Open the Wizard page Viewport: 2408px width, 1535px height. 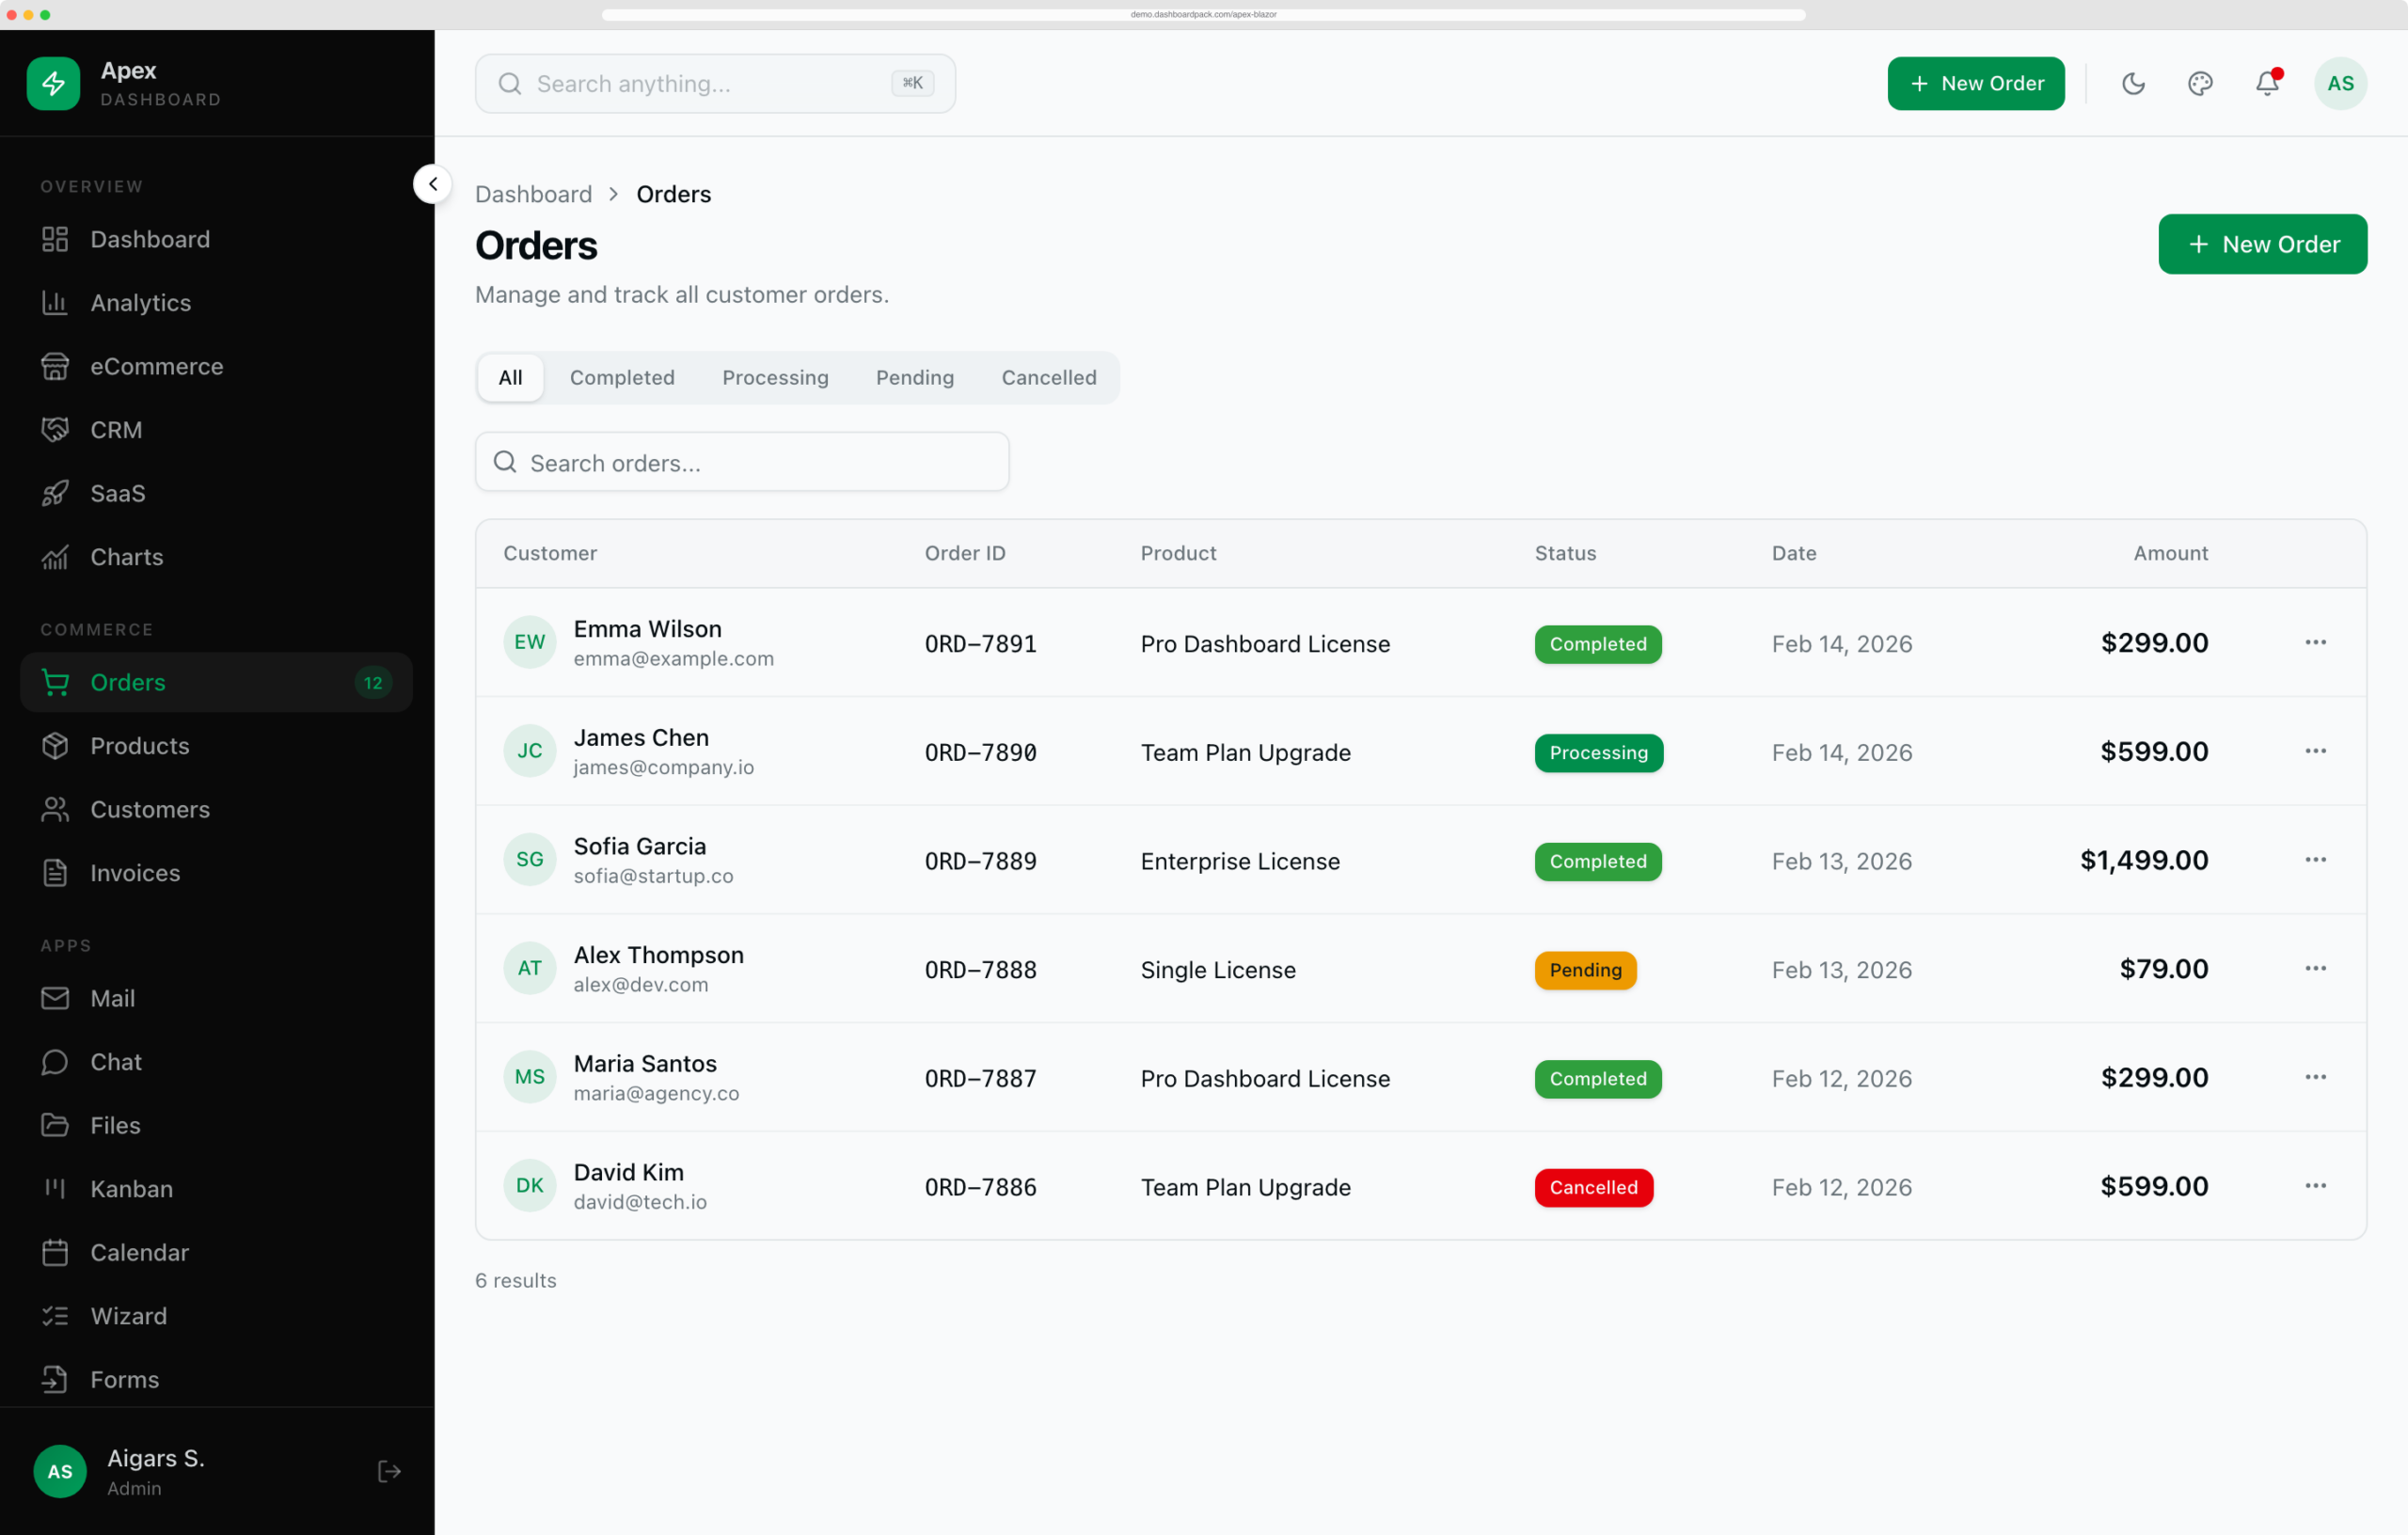click(216, 1316)
